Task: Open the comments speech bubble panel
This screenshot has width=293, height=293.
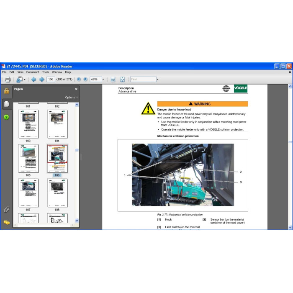Action: pyautogui.click(x=7, y=222)
